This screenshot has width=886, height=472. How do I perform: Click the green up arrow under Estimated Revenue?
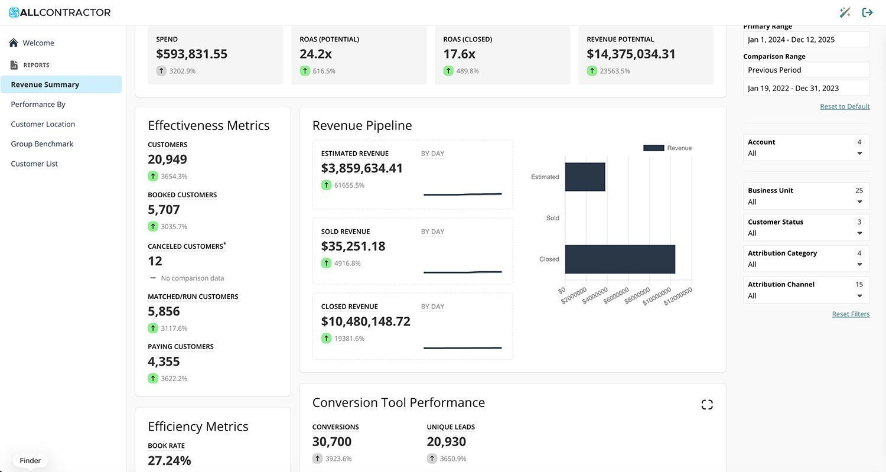[x=326, y=185]
